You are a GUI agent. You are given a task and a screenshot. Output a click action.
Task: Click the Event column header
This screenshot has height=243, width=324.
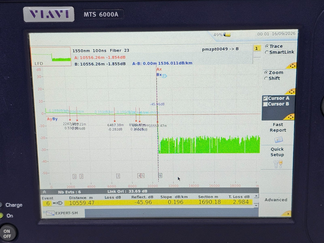click(x=48, y=198)
